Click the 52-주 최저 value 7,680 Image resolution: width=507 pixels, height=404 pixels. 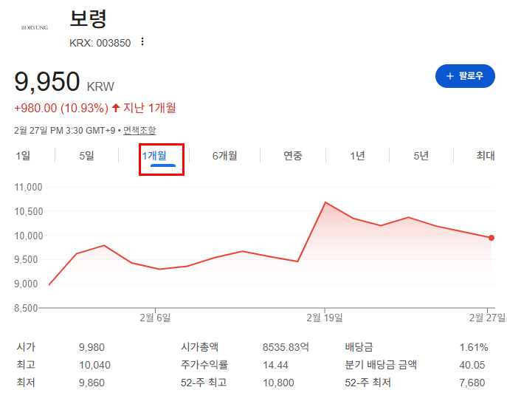pos(472,383)
